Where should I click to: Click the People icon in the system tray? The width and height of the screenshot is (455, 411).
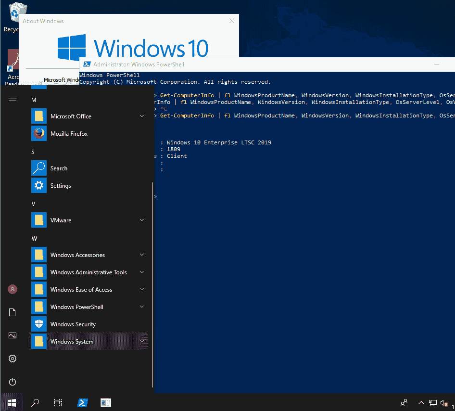click(404, 403)
